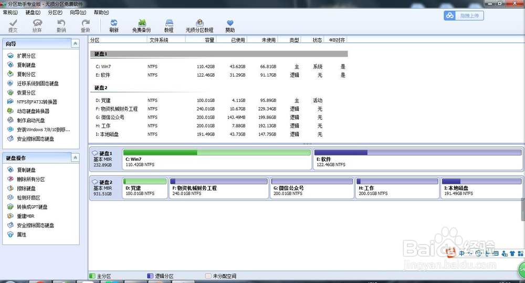Click the 硬盘1 232.89GB disk label
Screen dimensions: 525x283
(x=106, y=159)
